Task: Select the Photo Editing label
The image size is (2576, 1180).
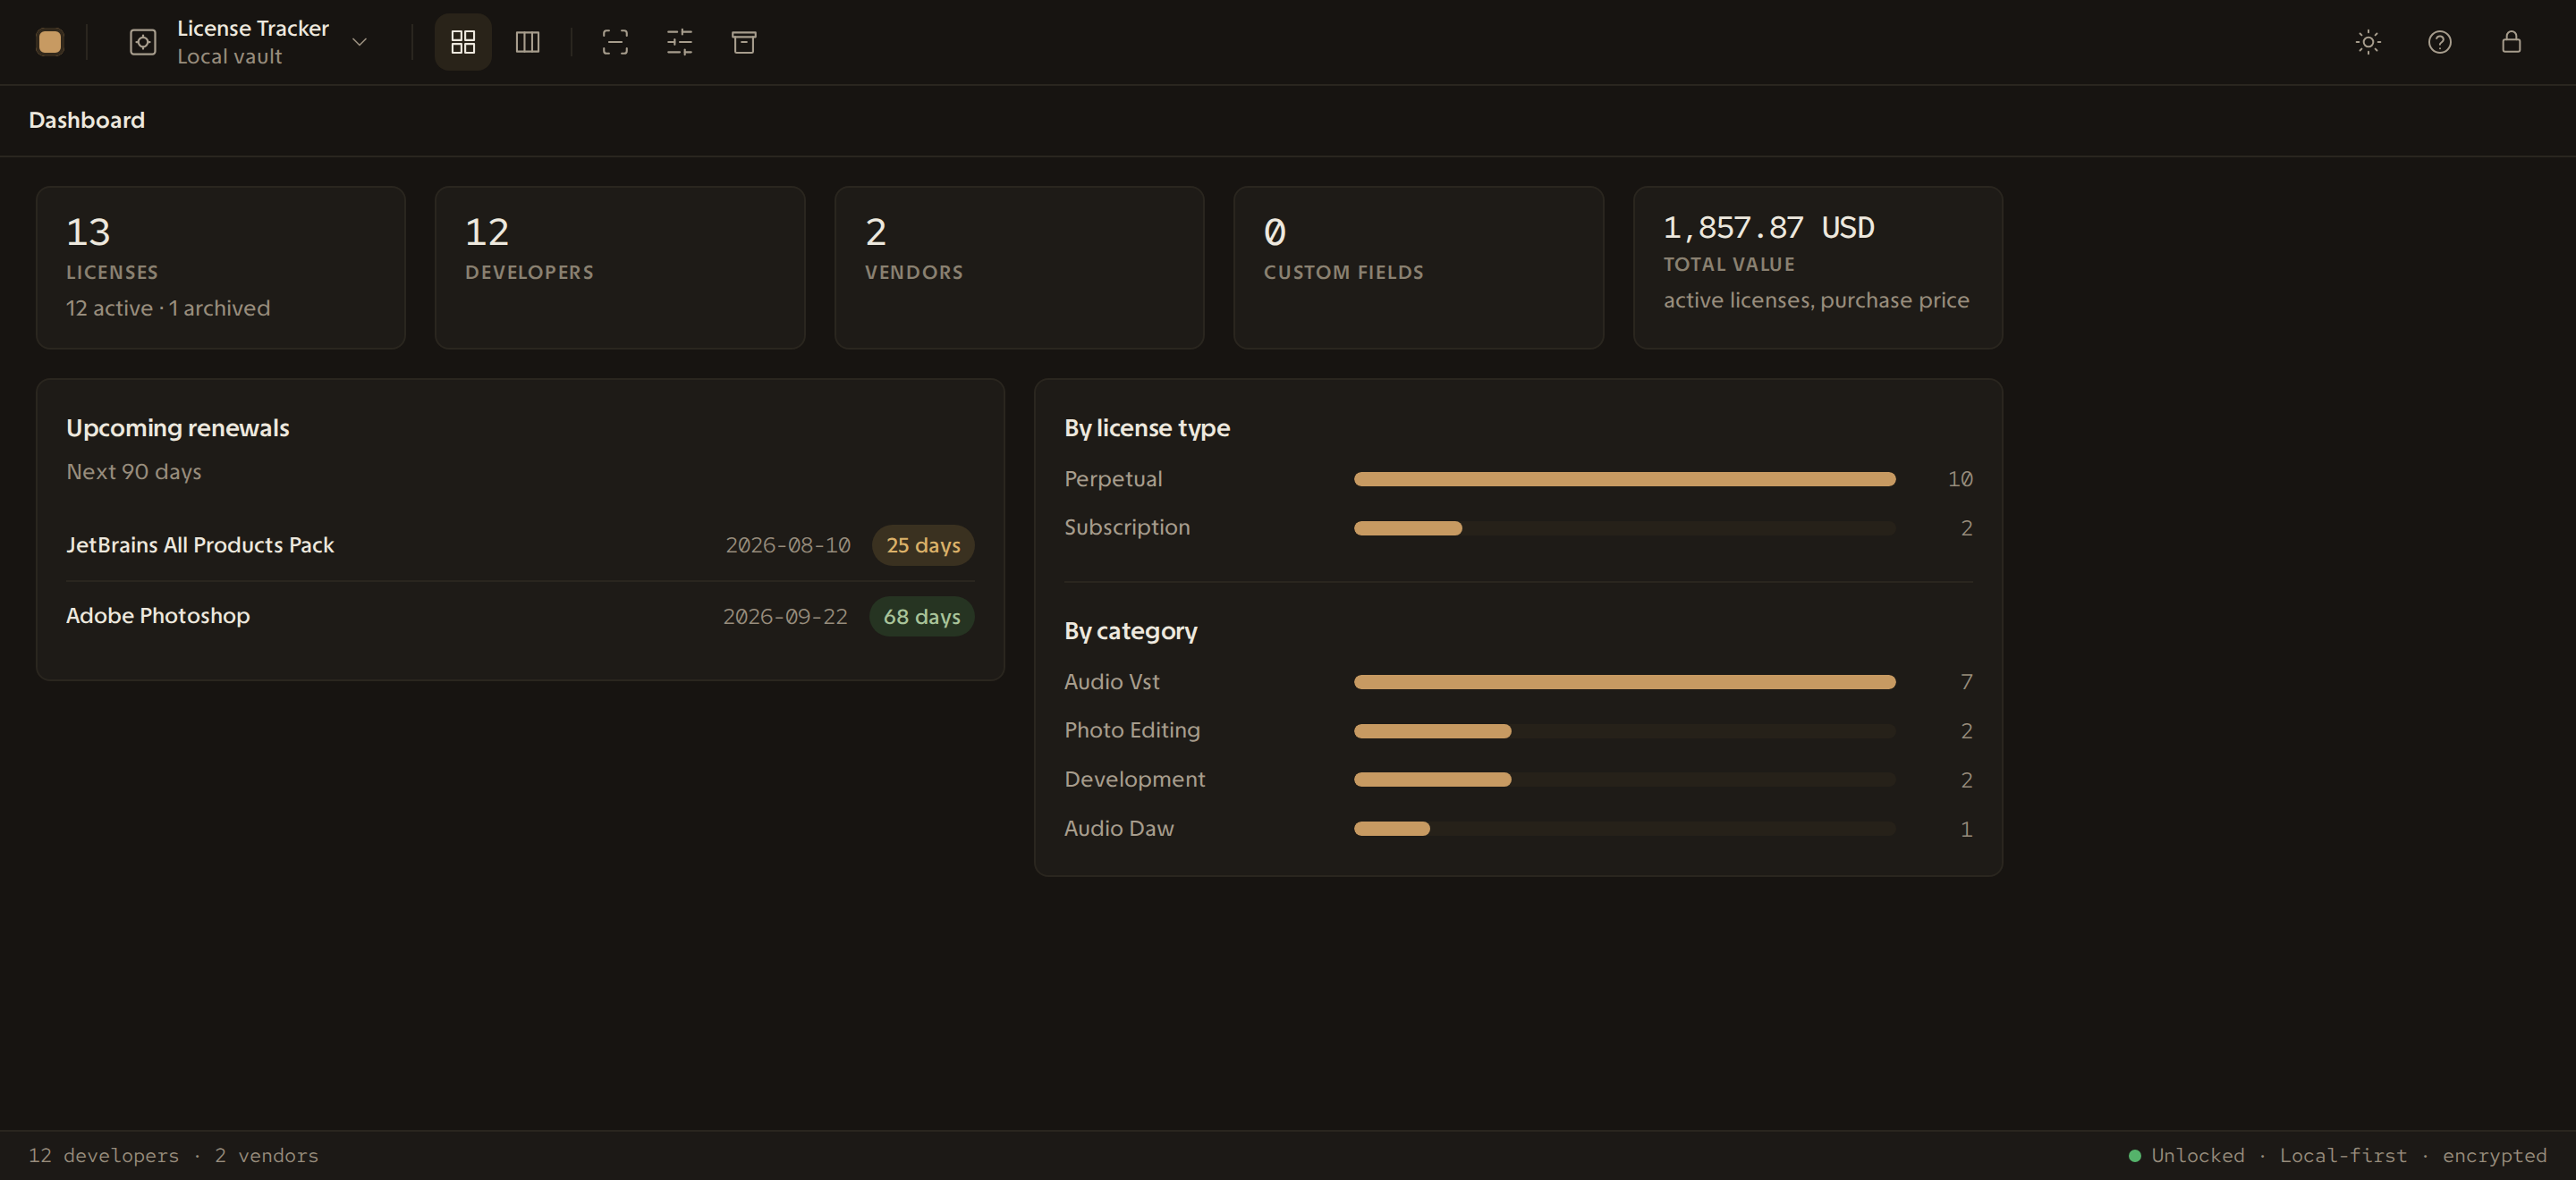Action: coord(1132,730)
